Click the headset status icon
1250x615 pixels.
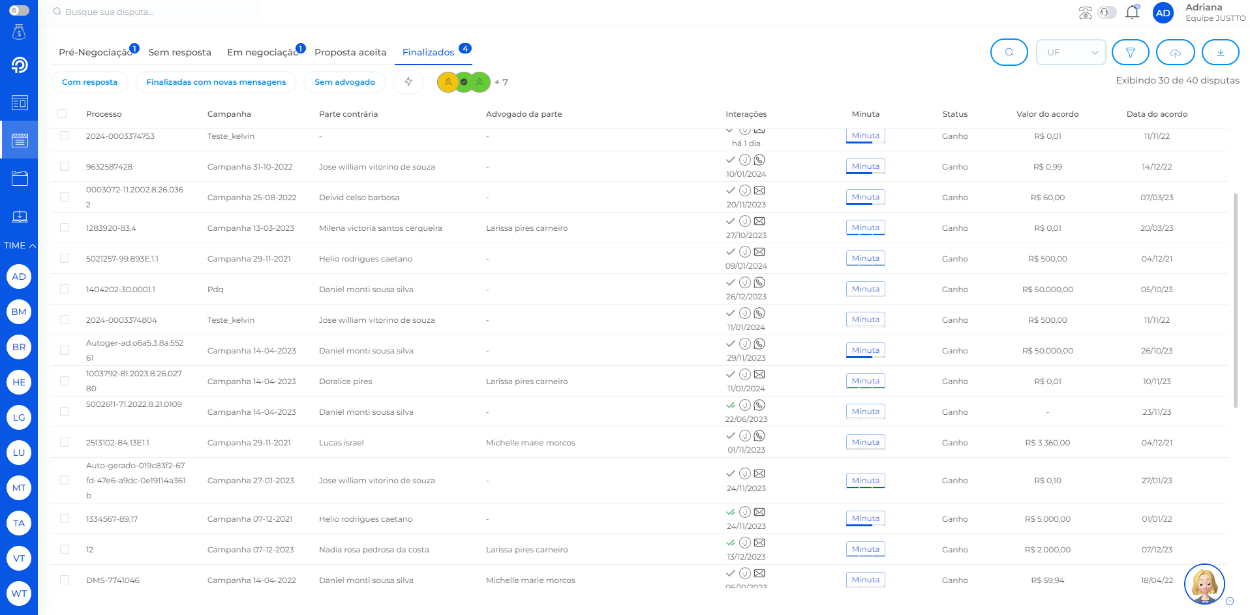[x=1106, y=12]
